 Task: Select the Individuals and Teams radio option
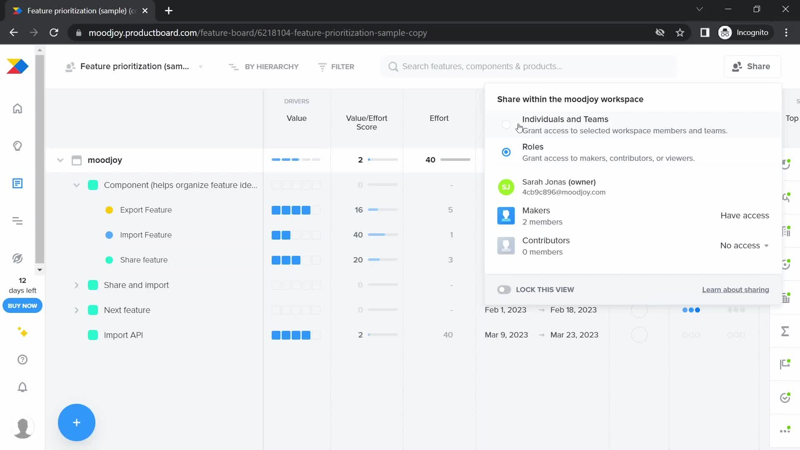click(506, 125)
